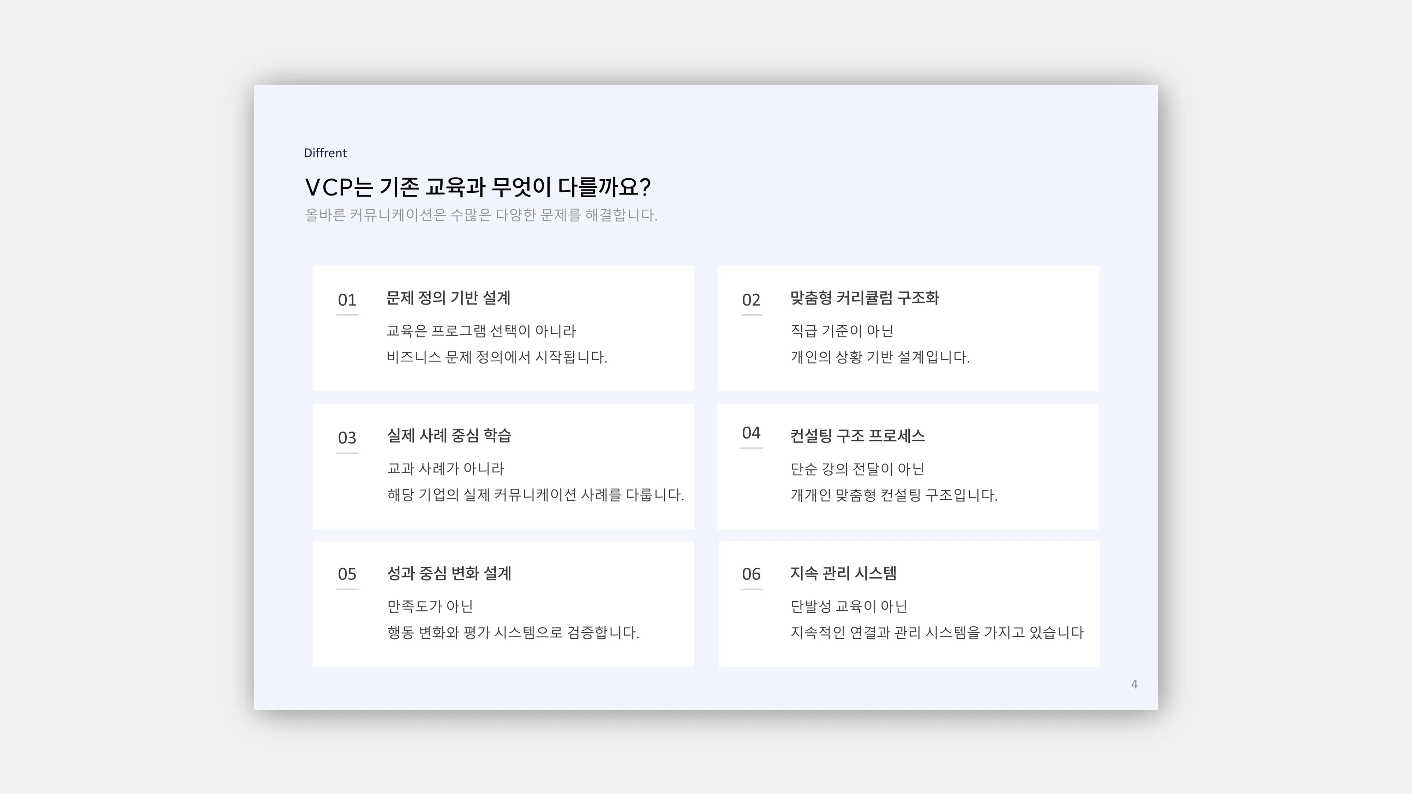Select the title 'VCP는 기존 교육과 무엇이 다를까요?'
Viewport: 1412px width, 794px height.
478,187
